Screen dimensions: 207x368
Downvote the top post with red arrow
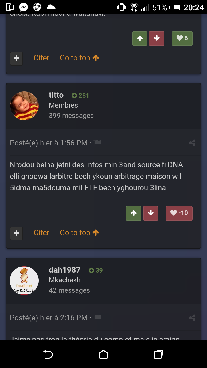point(157,39)
